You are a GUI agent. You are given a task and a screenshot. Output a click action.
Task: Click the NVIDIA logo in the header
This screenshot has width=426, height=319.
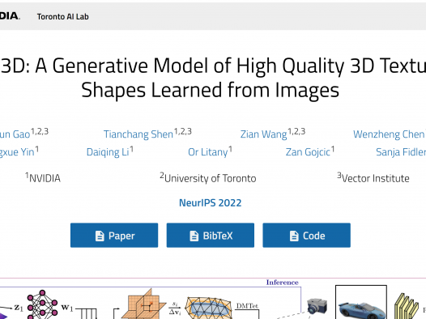pyautogui.click(x=10, y=16)
